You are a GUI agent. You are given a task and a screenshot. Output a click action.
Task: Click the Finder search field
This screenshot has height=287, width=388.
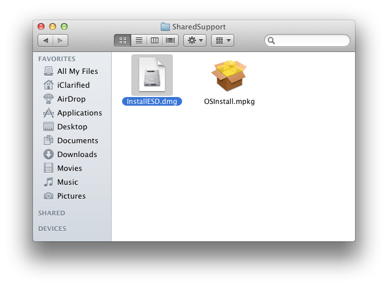[x=307, y=40]
